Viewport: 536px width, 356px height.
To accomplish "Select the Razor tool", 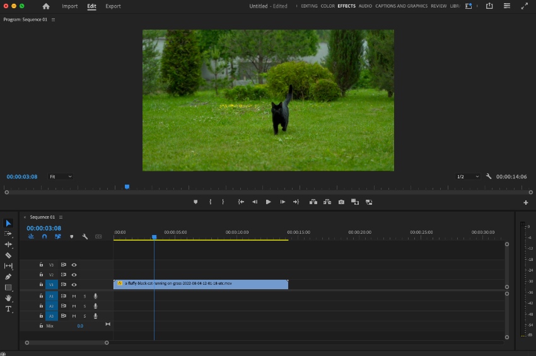I will pos(8,255).
